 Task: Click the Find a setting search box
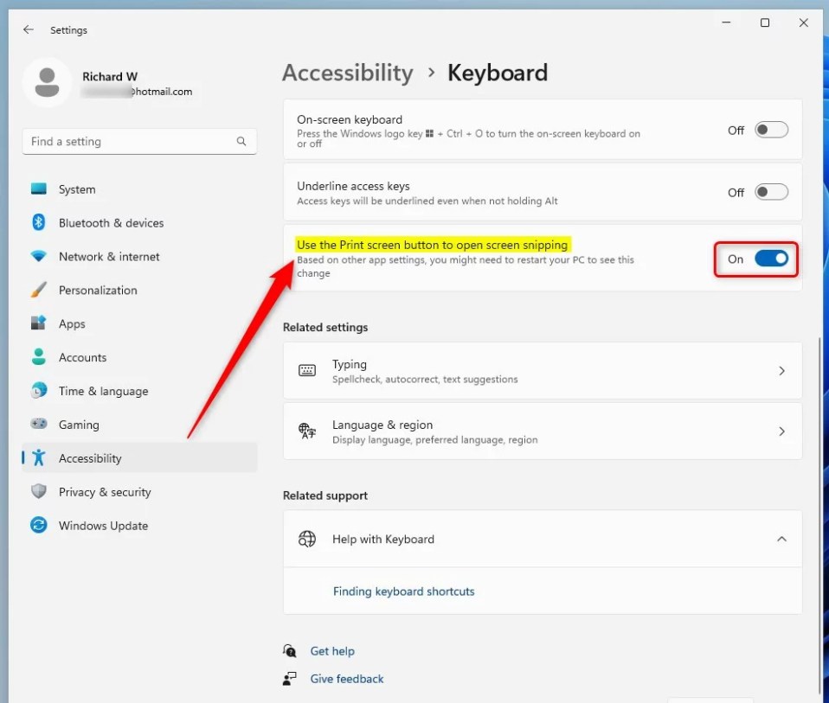tap(138, 141)
